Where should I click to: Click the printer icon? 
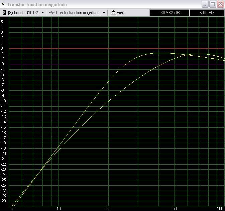coord(113,13)
